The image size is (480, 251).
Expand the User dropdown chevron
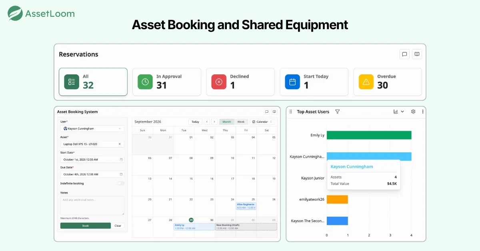click(x=120, y=129)
